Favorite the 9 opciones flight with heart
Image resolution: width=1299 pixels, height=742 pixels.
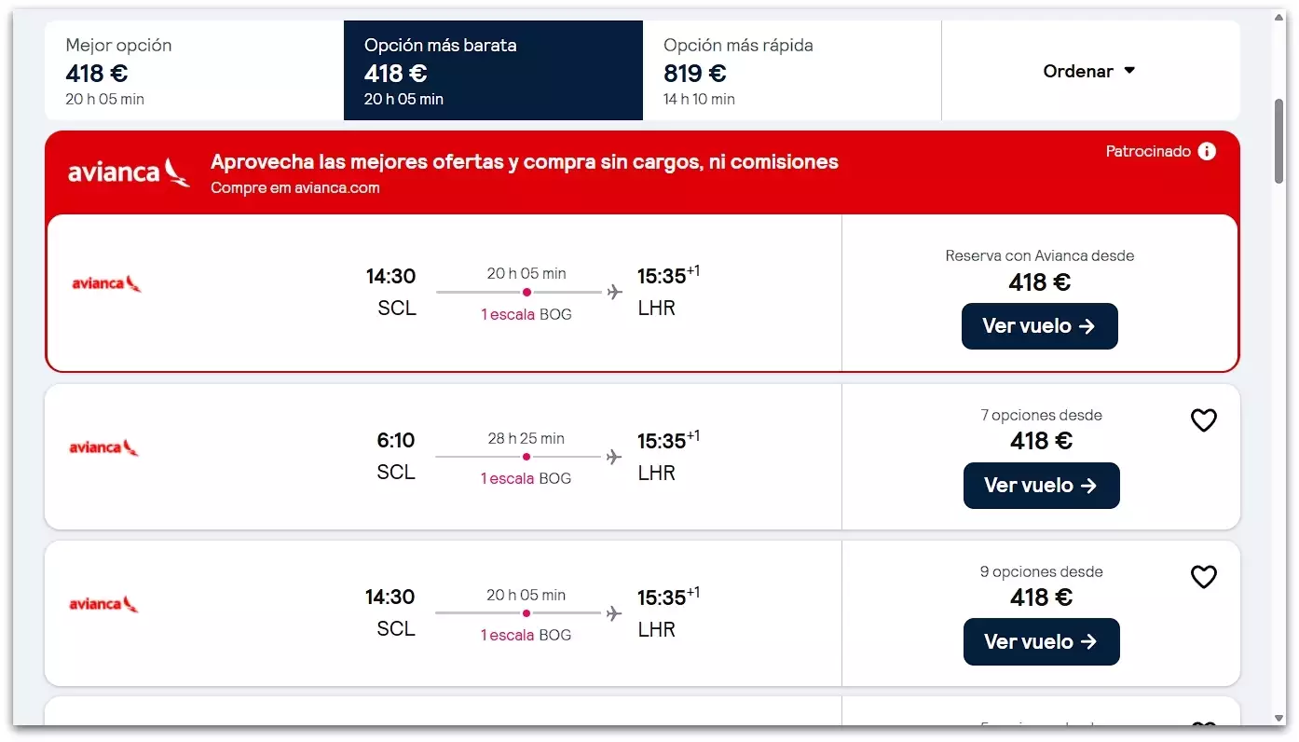click(1204, 577)
